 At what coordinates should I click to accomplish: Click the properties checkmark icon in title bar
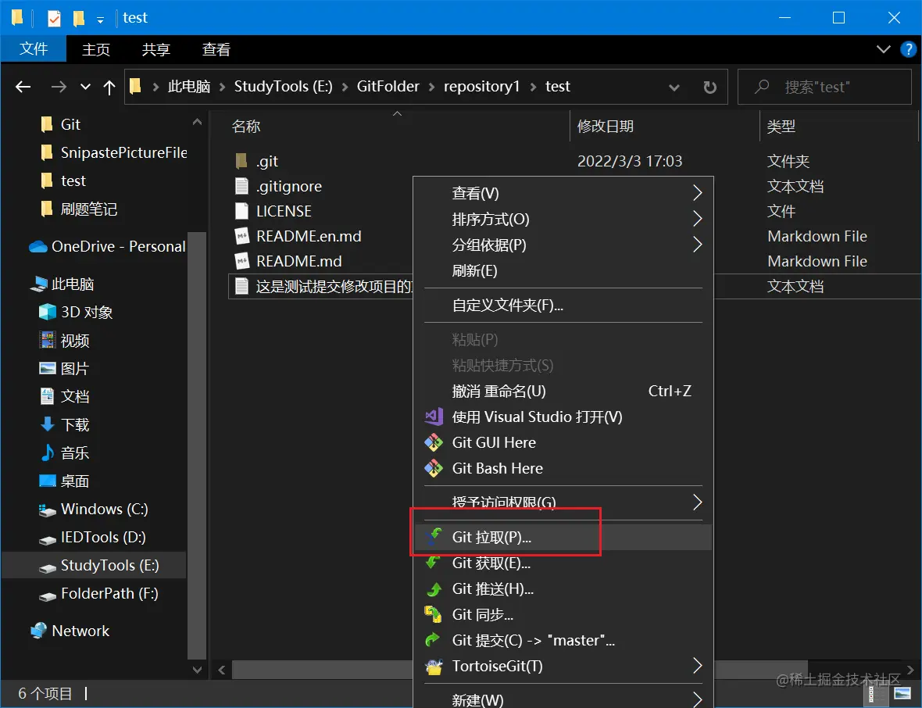(x=53, y=18)
